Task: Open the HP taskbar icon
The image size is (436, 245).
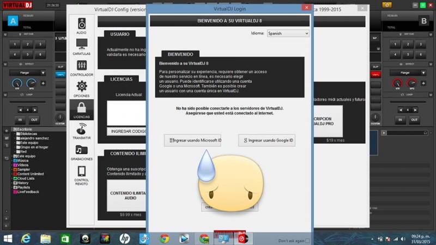Action: (125, 238)
